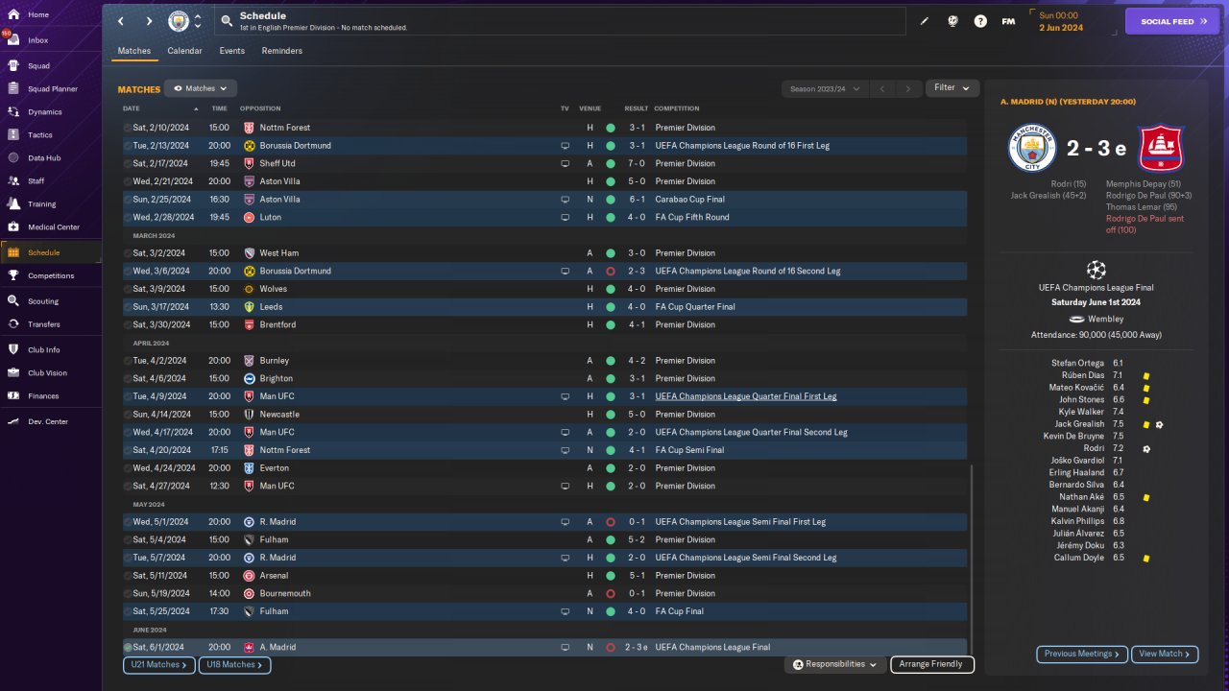Screen dimensions: 1229x691
Task: Select the Arsenal 5 - 1 match row
Action: 544,576
